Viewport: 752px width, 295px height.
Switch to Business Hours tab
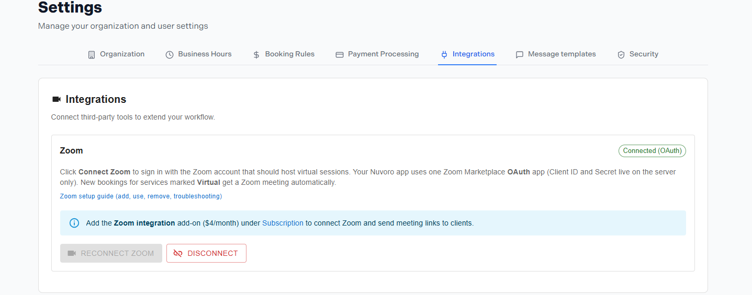coord(198,54)
